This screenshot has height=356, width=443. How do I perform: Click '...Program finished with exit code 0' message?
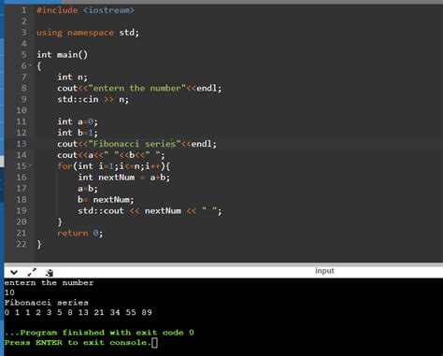[99, 333]
